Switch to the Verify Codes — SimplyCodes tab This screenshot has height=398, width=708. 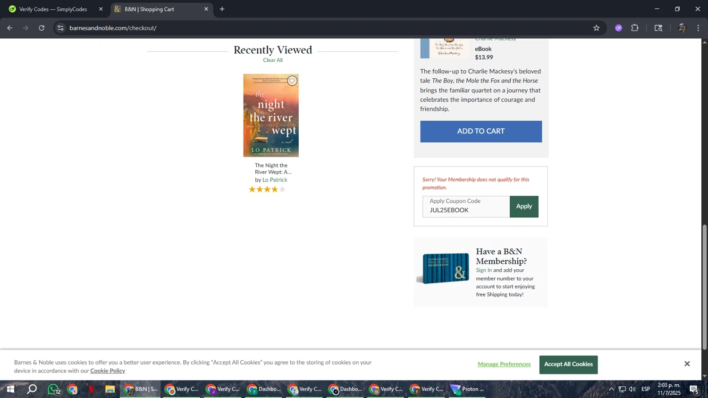53,9
